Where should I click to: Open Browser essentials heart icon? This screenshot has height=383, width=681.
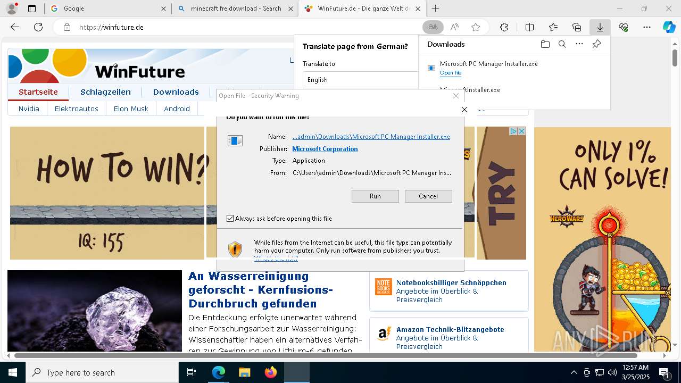(x=624, y=27)
